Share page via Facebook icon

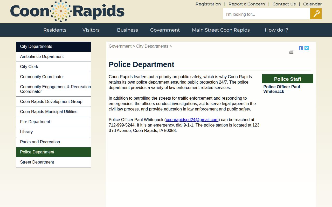(x=301, y=48)
